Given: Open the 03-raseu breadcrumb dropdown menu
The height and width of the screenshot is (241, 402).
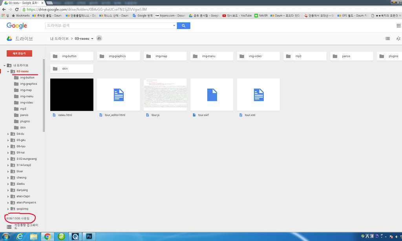Looking at the screenshot, I should pos(92,39).
